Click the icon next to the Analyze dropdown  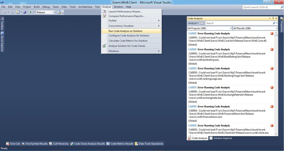pos(202,23)
